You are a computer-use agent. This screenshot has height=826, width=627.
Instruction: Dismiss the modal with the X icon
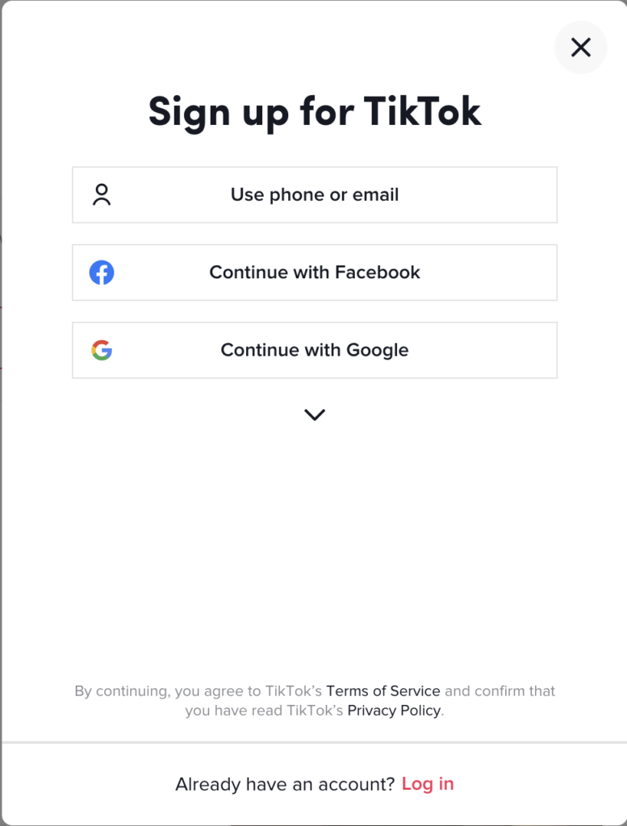pyautogui.click(x=580, y=48)
